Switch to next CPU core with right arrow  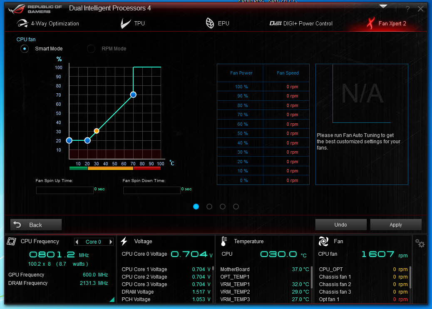[x=111, y=242]
